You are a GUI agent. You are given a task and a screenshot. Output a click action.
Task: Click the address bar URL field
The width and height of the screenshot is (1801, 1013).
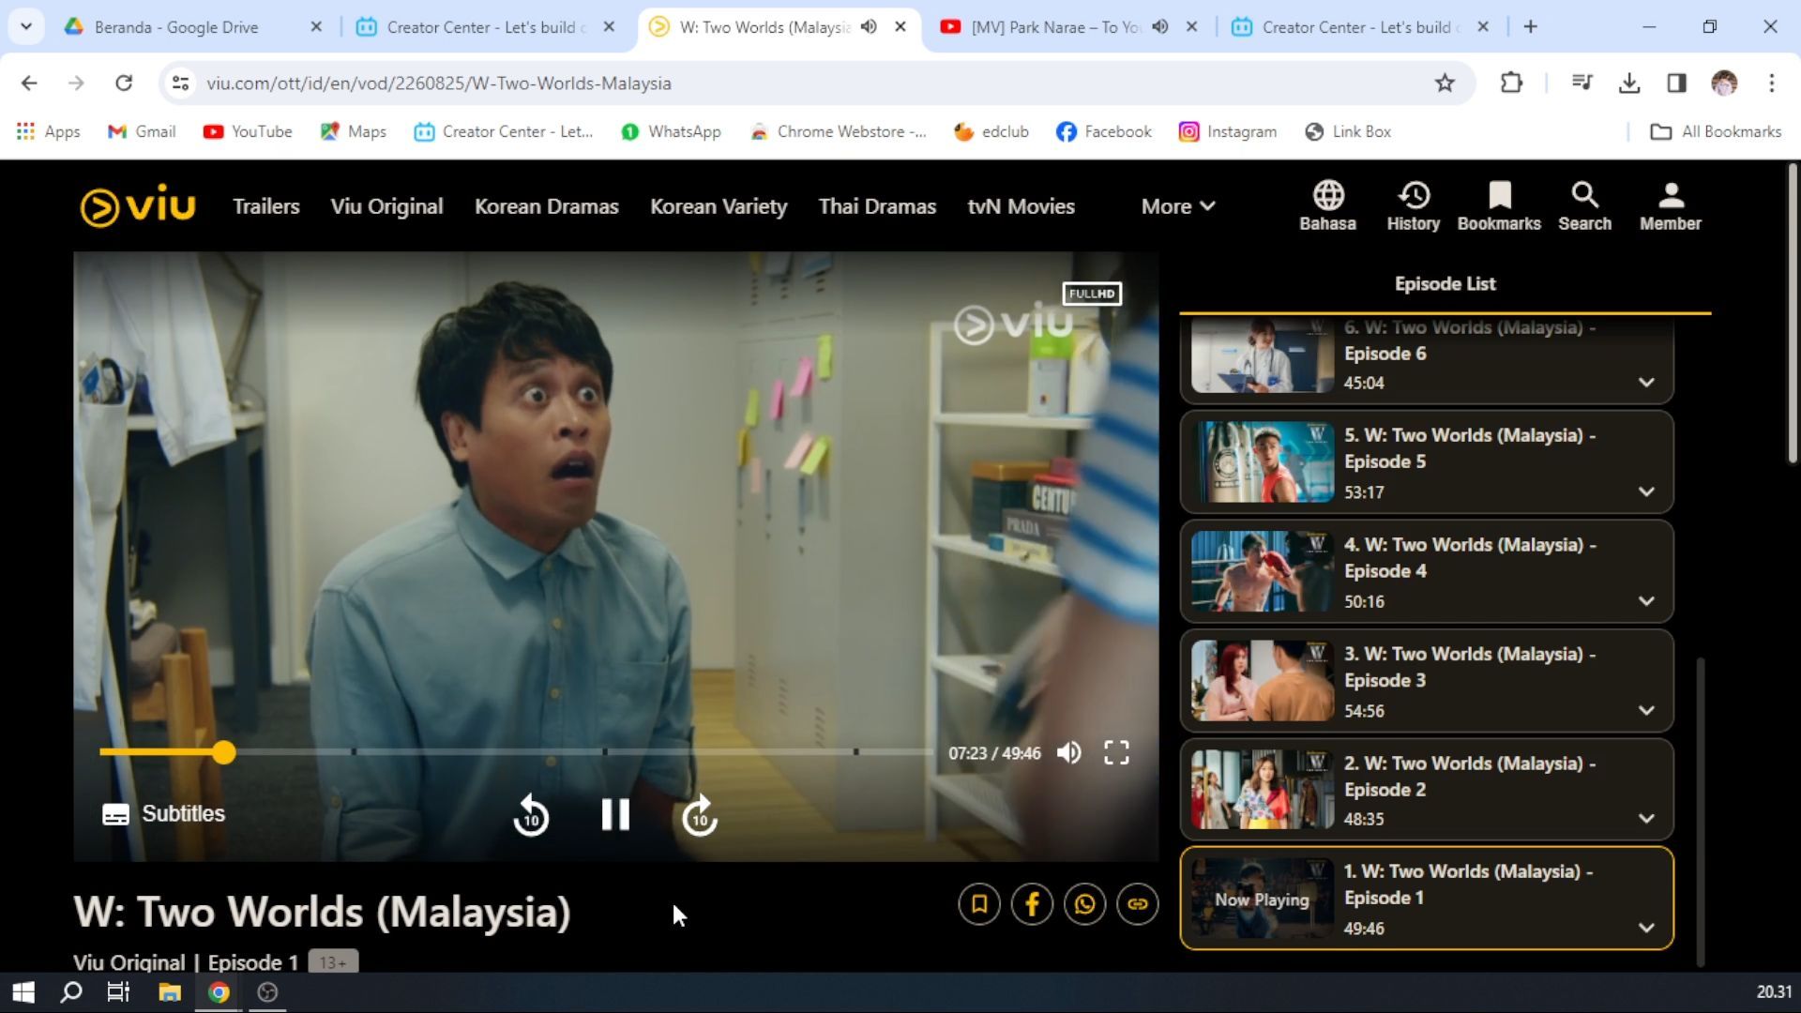coord(807,83)
